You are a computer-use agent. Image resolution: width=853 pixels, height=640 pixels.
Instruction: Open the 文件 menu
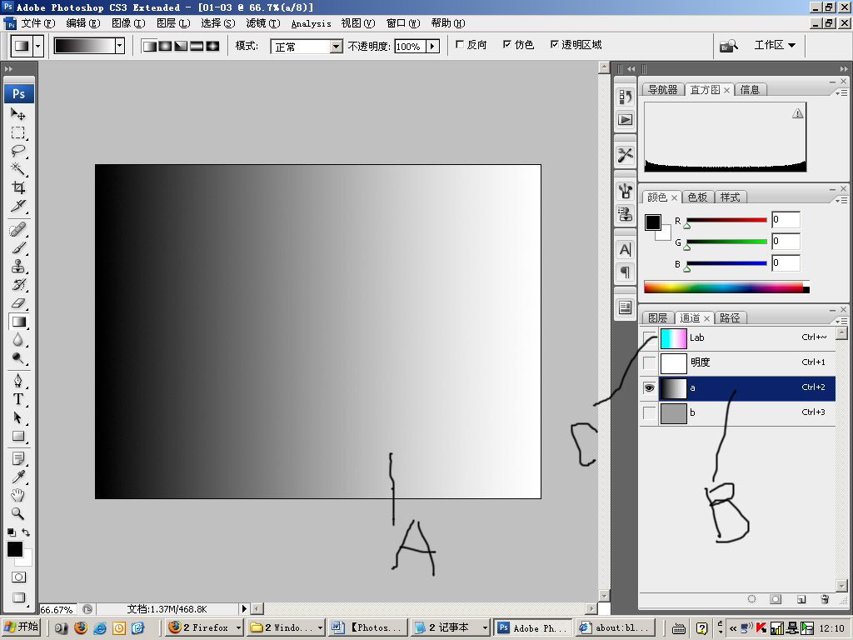click(37, 23)
